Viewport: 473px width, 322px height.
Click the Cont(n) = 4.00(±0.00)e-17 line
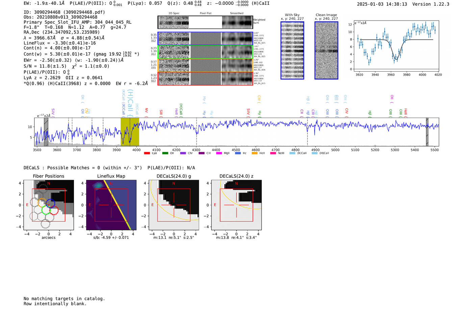57,48
